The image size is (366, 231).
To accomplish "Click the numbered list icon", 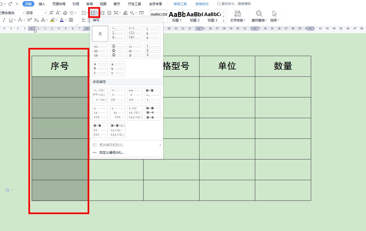I will [93, 13].
